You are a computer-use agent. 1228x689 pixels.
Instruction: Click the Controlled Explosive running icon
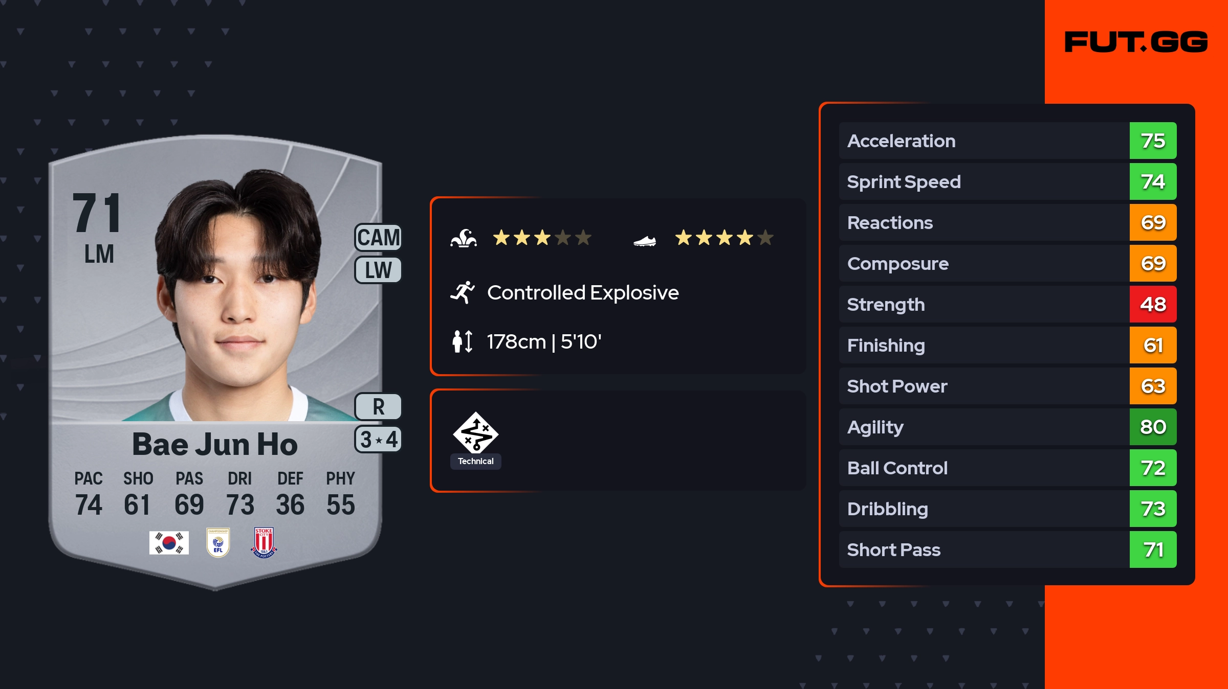[463, 292]
